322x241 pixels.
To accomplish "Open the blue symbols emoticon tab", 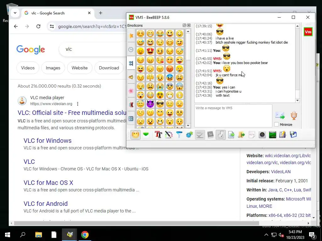I will point(131,119).
